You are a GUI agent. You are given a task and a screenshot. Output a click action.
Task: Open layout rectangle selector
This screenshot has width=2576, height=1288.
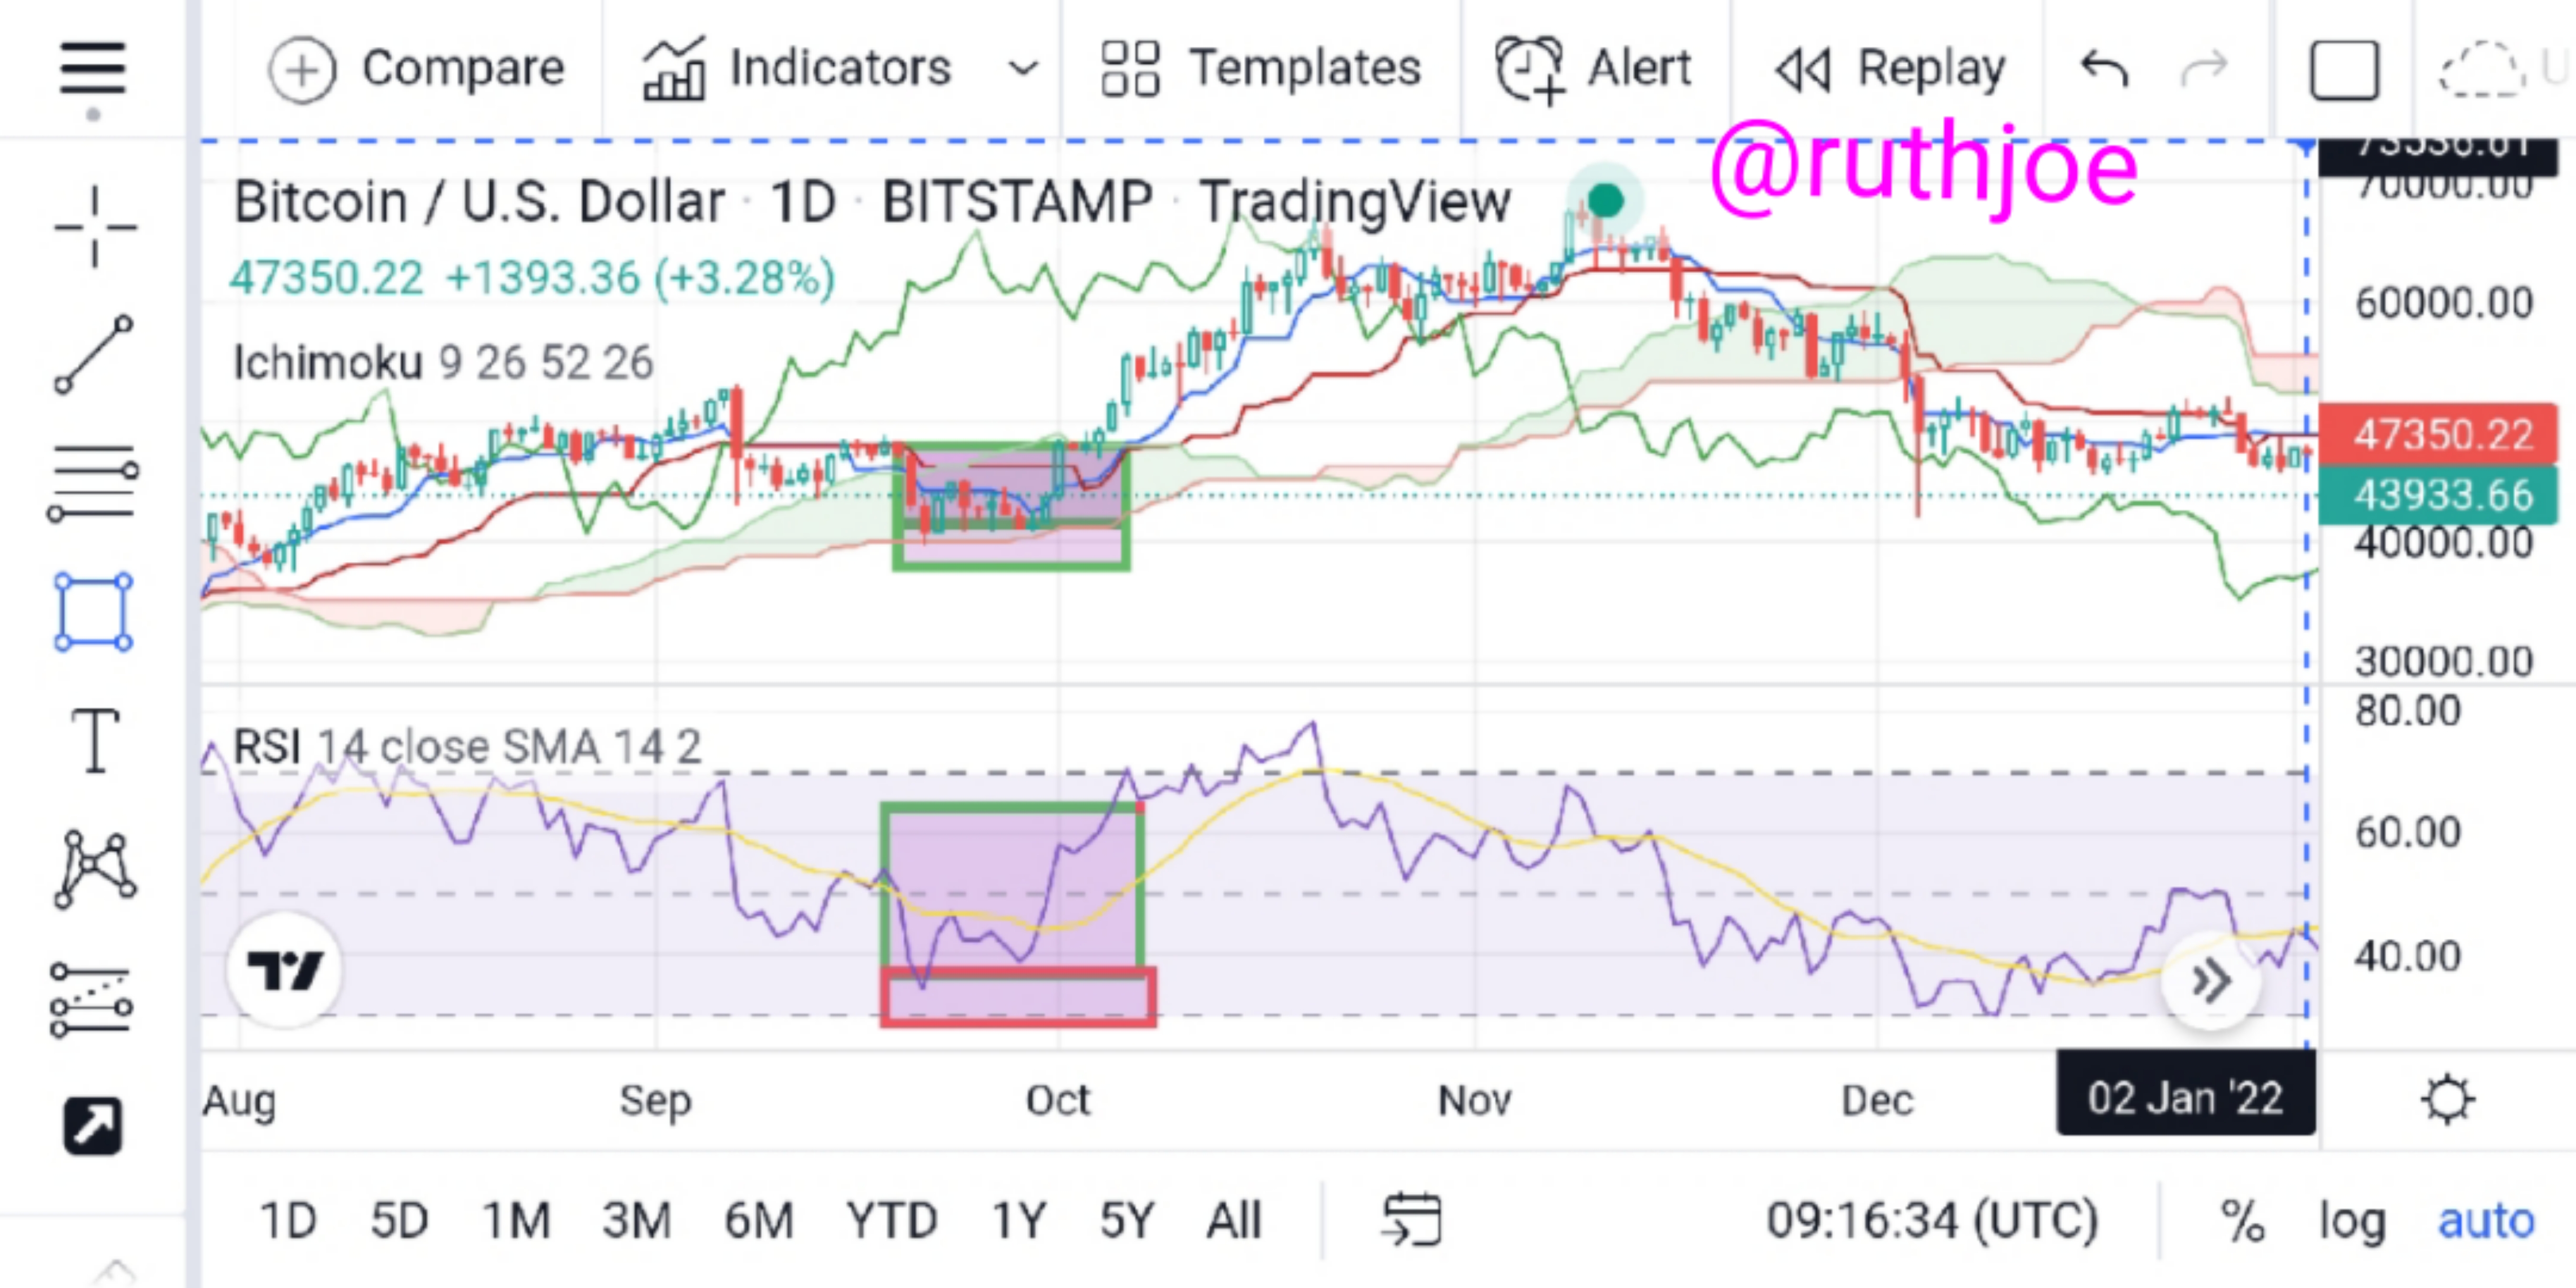2344,70
